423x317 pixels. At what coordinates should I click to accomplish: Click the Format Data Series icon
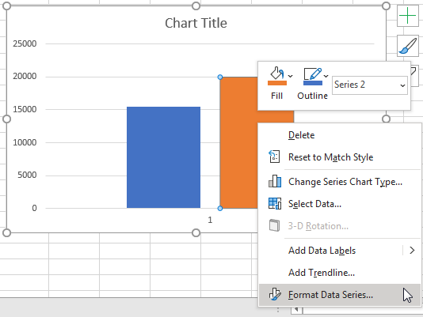pyautogui.click(x=275, y=294)
